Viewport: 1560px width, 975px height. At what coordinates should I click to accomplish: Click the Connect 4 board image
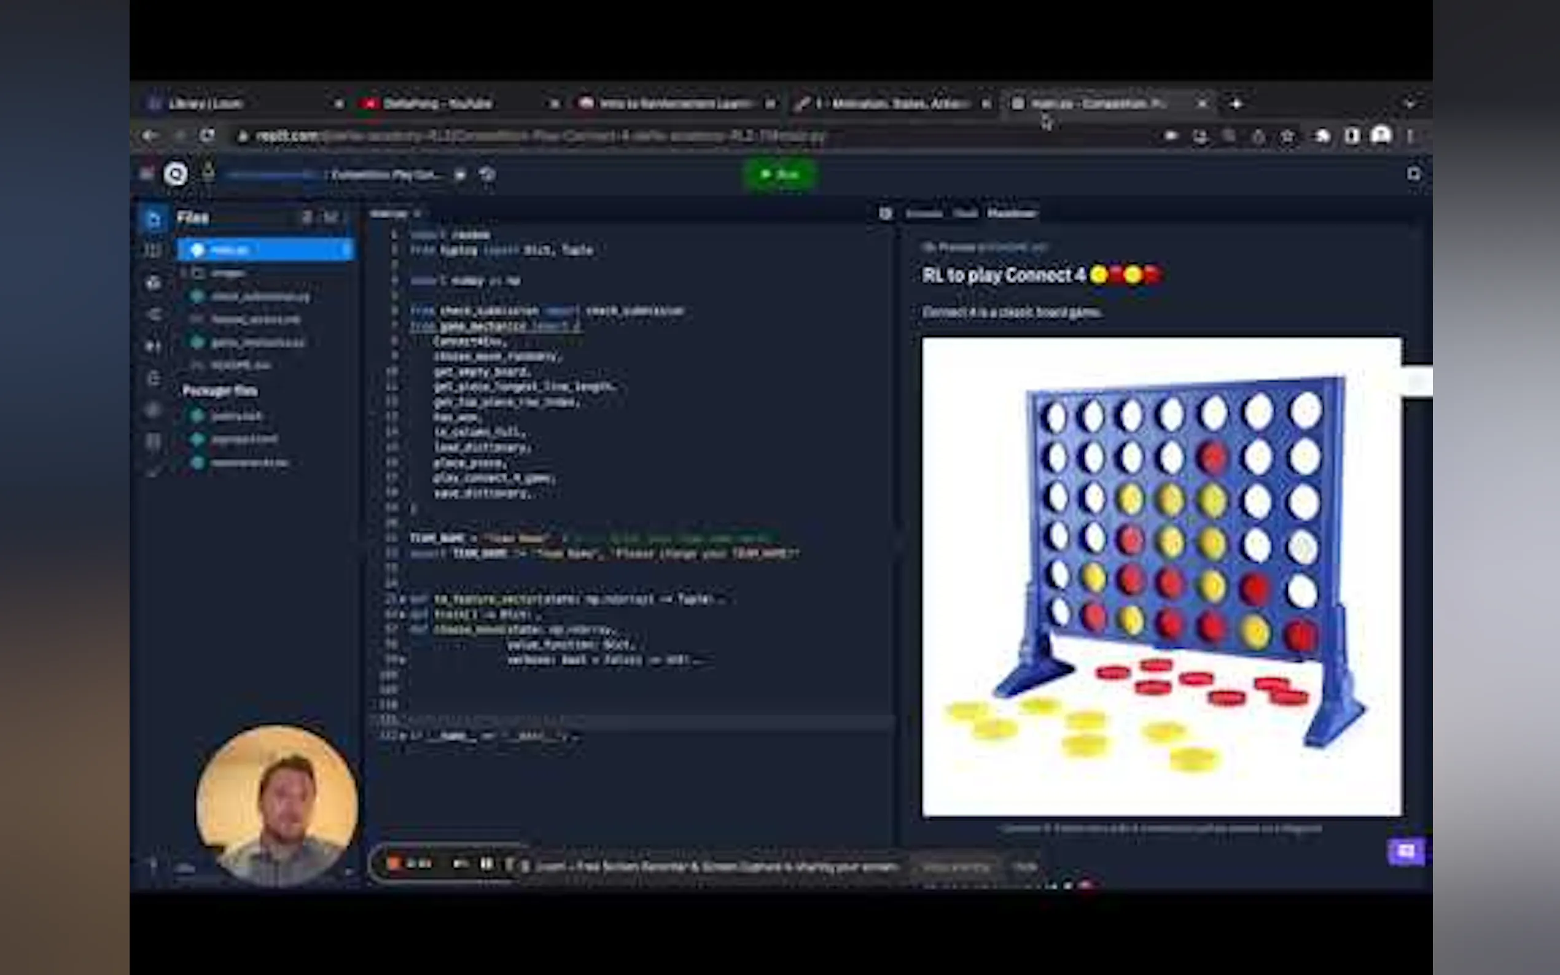click(1161, 577)
